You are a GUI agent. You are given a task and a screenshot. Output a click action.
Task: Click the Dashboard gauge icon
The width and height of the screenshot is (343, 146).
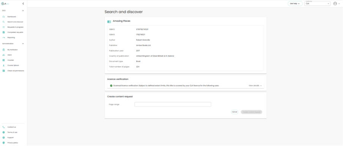coord(3,17)
